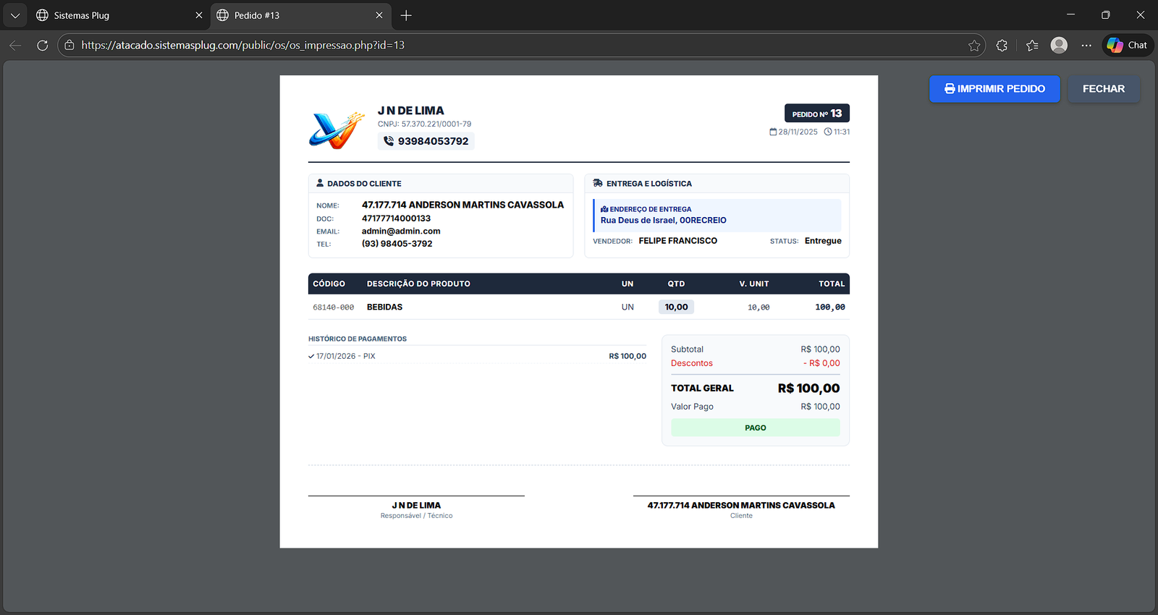Viewport: 1158px width, 615px height.
Task: Expand the tab search dropdown arrow
Action: click(15, 15)
